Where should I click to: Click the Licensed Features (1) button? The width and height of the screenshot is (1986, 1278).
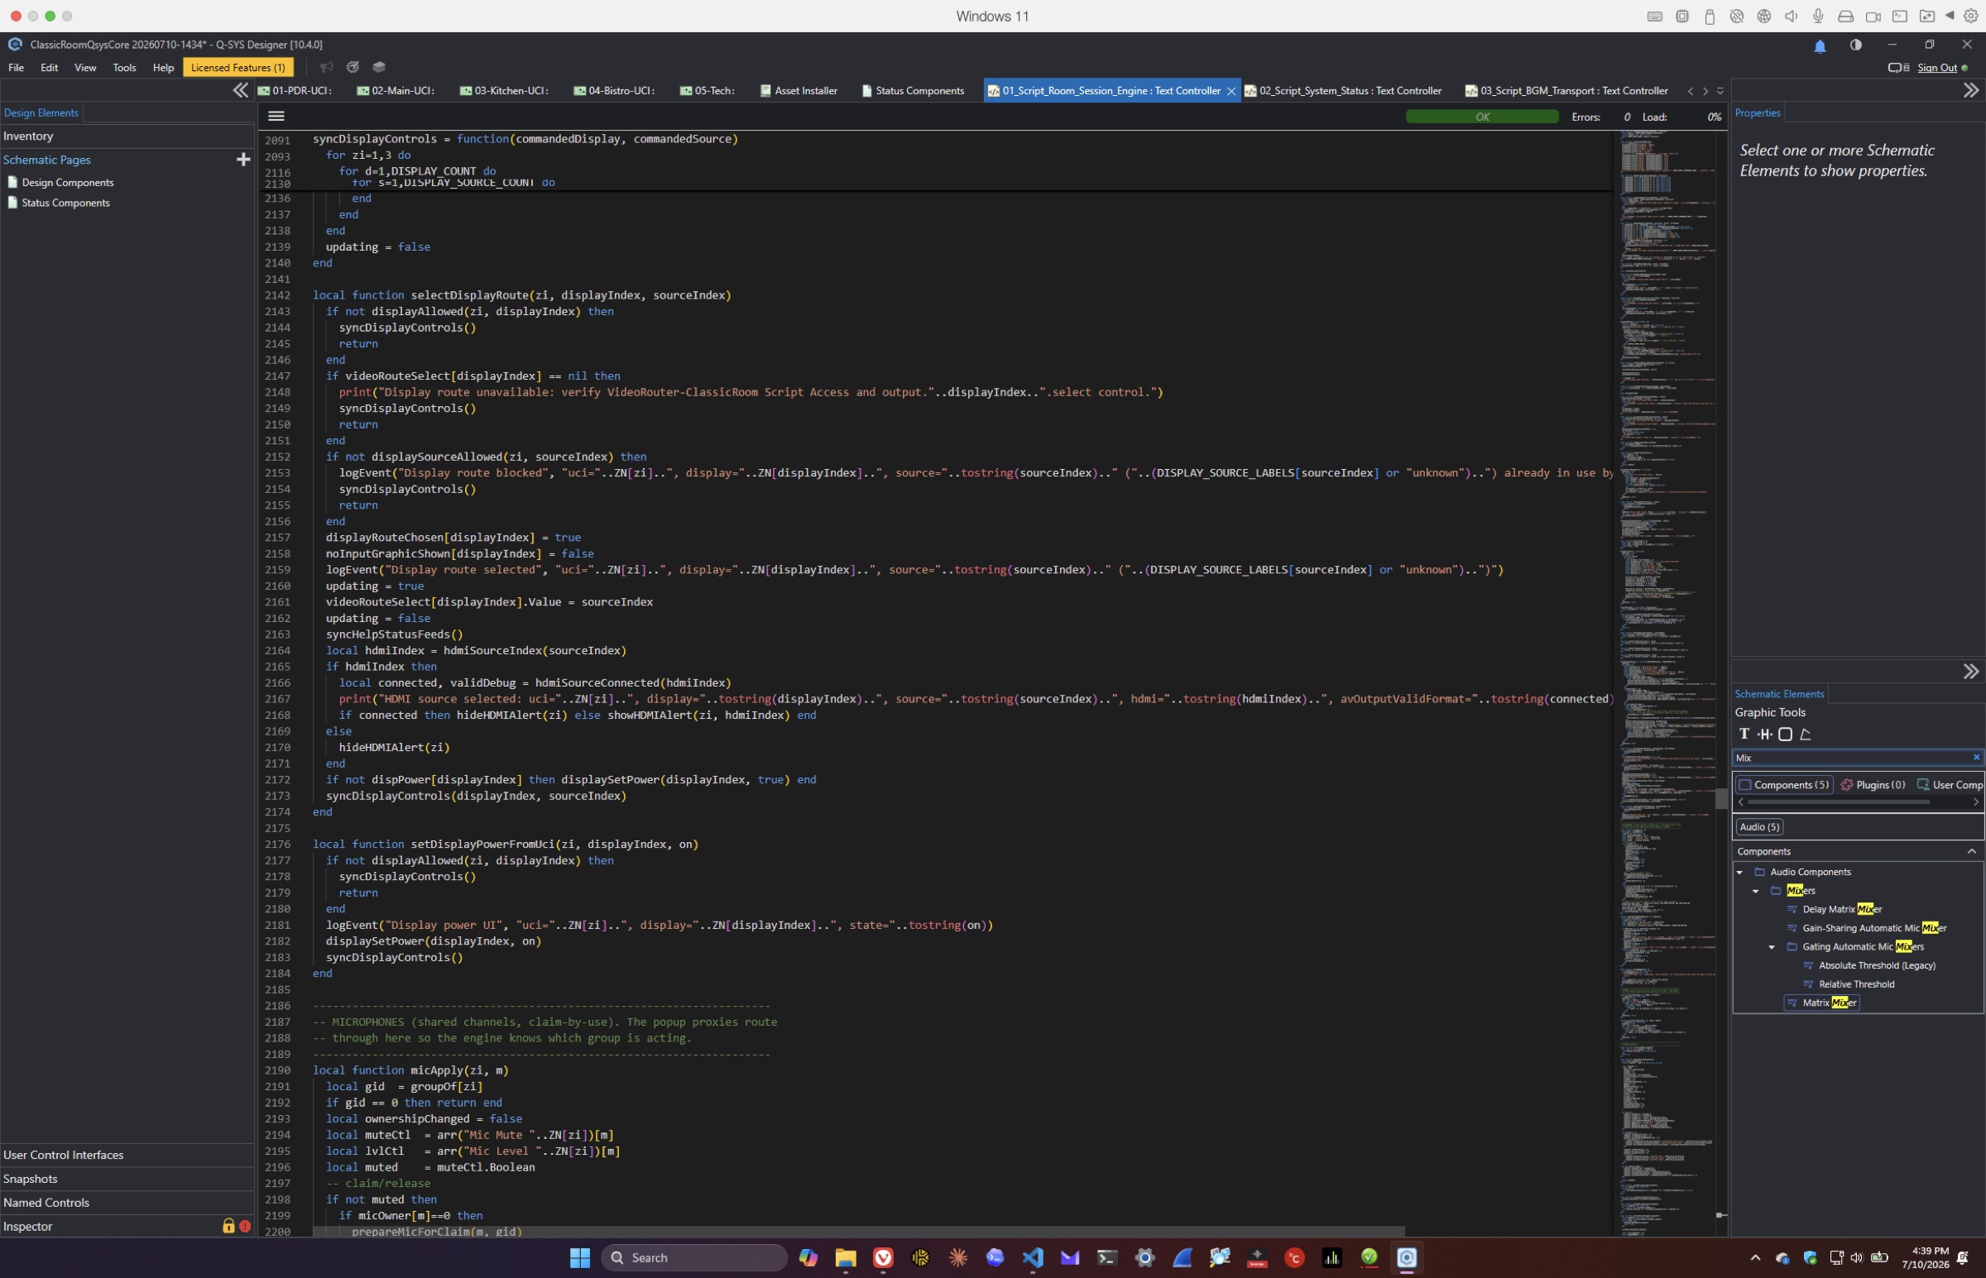pyautogui.click(x=238, y=67)
